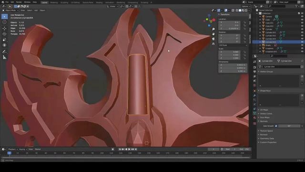This screenshot has height=172, width=305.
Task: Open the File menu
Action: point(7,2)
